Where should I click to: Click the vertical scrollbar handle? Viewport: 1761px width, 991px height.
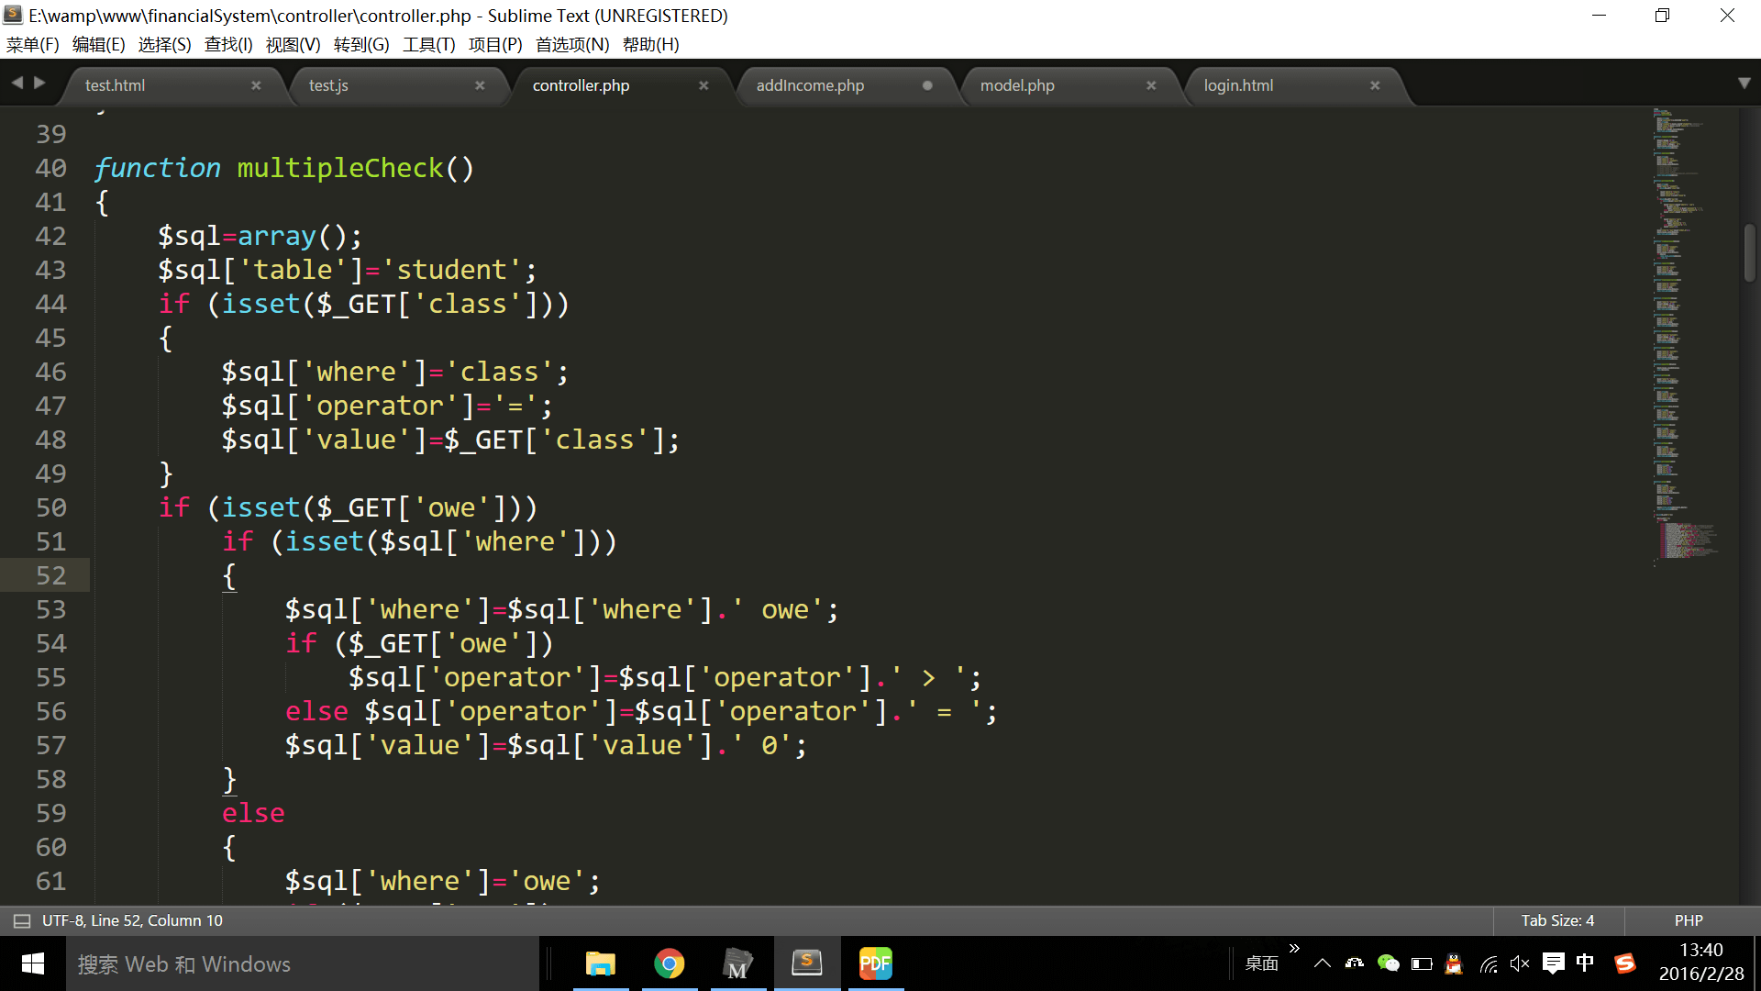1749,252
